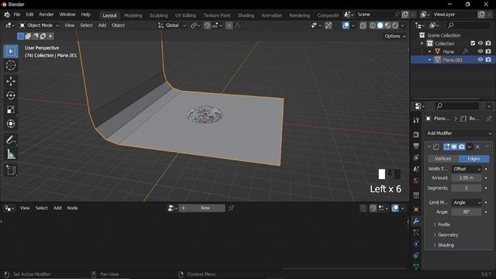The height and width of the screenshot is (279, 496).
Task: Click the bevel Amount 1.95 m field
Action: [467, 177]
